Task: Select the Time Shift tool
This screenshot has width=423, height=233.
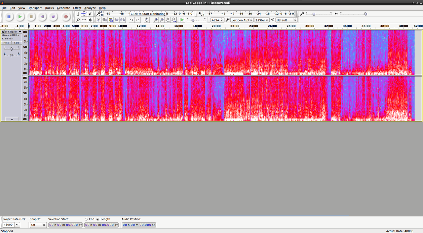Action: click(84, 20)
